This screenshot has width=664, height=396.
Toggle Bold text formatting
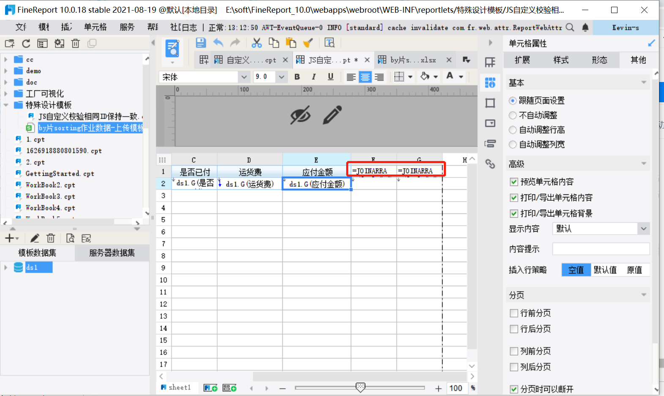click(297, 76)
